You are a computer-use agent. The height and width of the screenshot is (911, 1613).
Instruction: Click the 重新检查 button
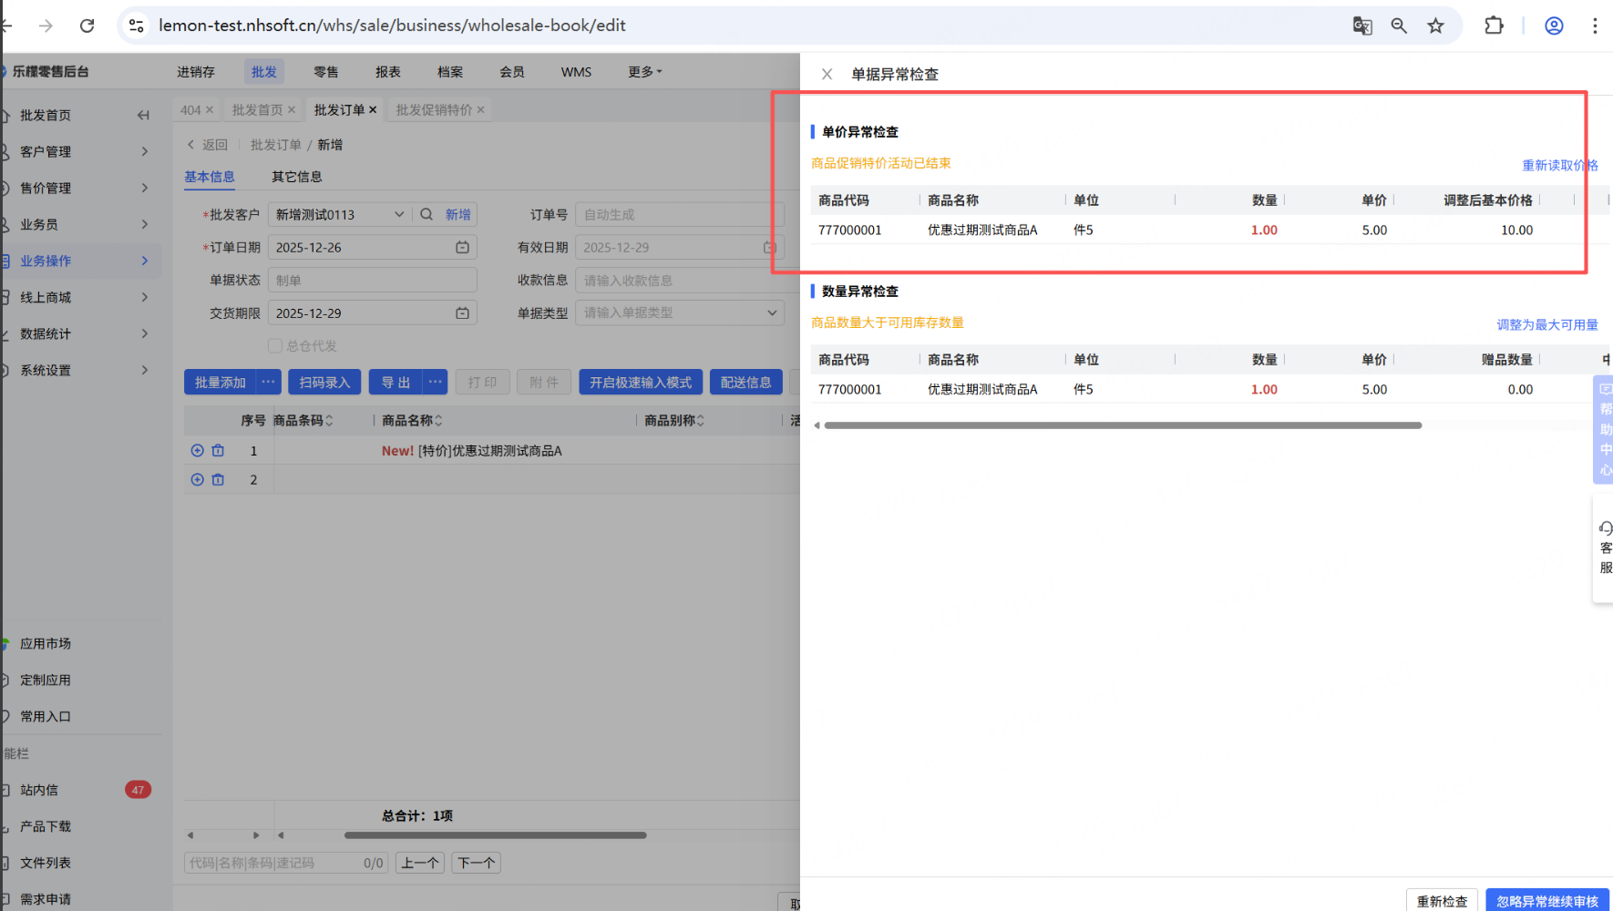coord(1442,900)
